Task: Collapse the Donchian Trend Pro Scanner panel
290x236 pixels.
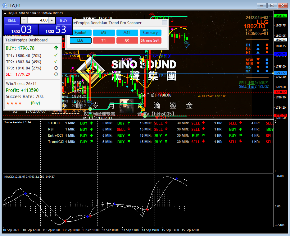Action: [165, 23]
